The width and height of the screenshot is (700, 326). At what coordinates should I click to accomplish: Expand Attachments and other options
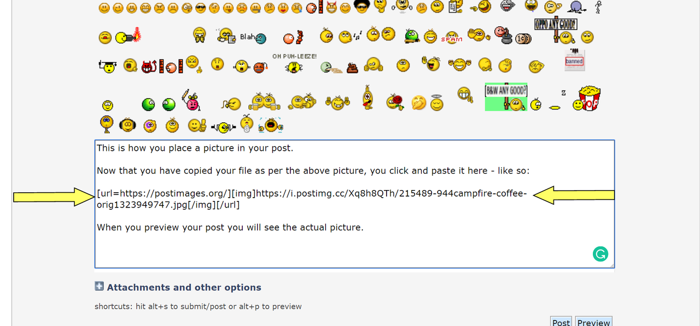[x=184, y=287]
